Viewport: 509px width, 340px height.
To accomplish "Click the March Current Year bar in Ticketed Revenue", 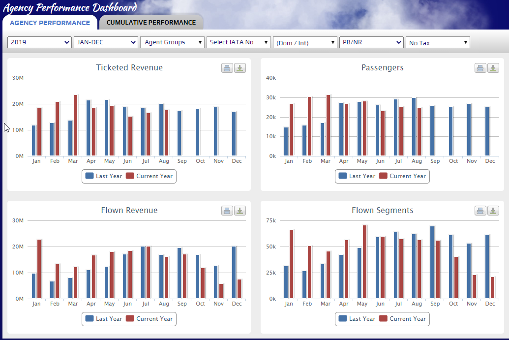I will point(76,125).
